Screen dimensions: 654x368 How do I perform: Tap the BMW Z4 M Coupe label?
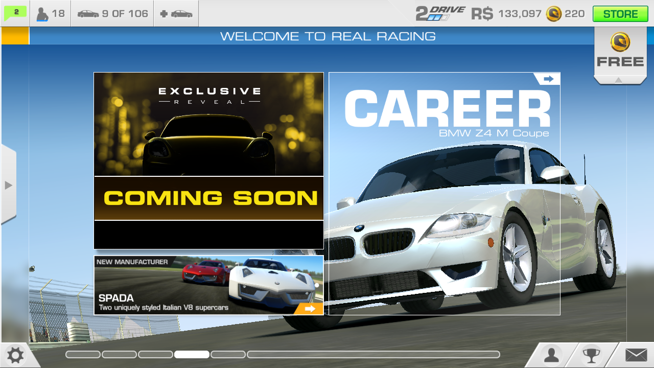pos(494,133)
